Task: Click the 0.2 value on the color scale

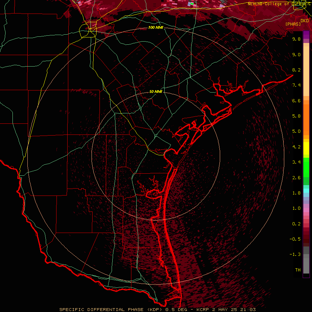Action: coord(296,224)
